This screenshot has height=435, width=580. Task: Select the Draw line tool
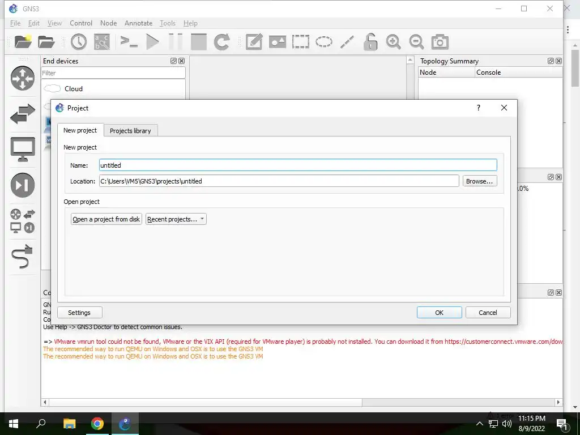point(347,41)
